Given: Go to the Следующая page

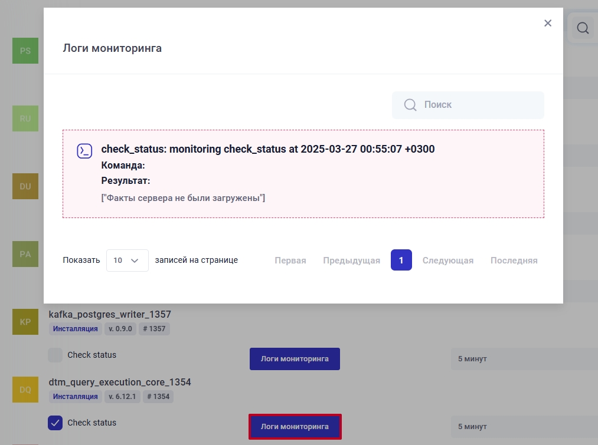Looking at the screenshot, I should (x=448, y=260).
